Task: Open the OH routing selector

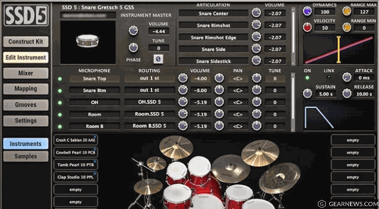Action: [150, 102]
